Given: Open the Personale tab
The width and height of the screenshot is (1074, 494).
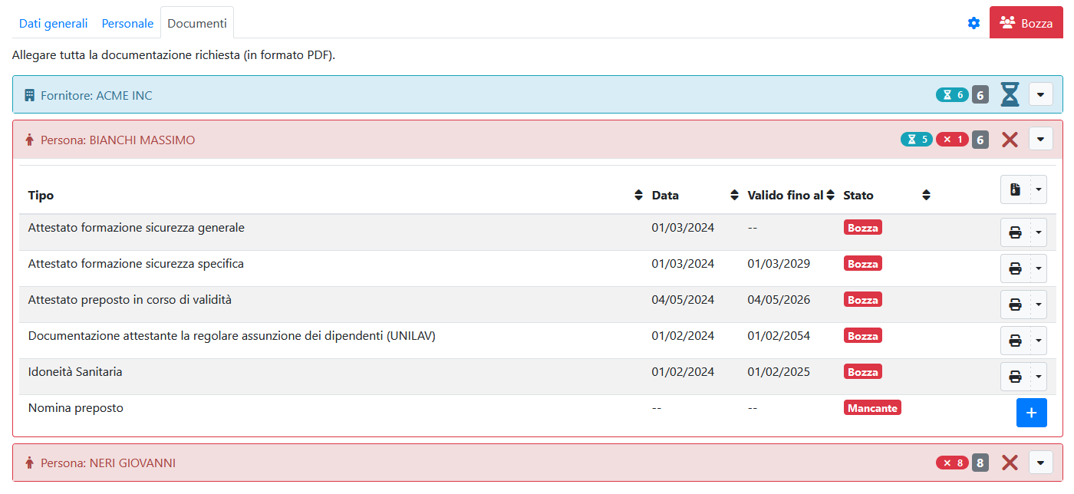Looking at the screenshot, I should click(127, 23).
